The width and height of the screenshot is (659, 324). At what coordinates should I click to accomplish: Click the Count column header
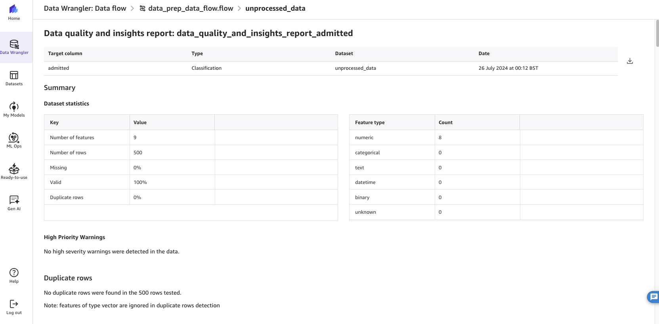coord(477,123)
